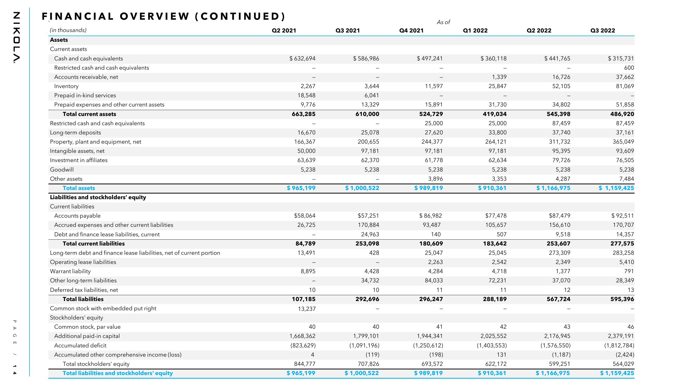This screenshot has width=683, height=384.
Task: Click the '(1,812,784)' accumulated deficit value
Action: point(619,346)
